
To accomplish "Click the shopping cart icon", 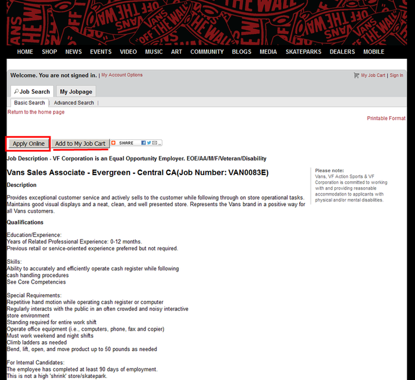I will coord(356,75).
